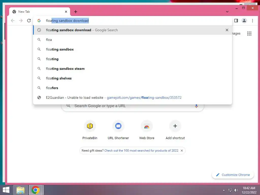260x195 pixels.
Task: Expand the tab search chevron
Action: pyautogui.click(x=227, y=12)
